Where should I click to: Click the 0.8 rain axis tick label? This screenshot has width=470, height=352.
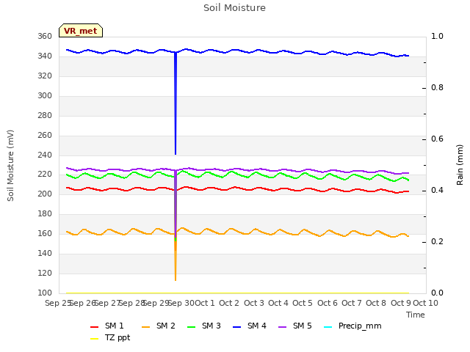(437, 88)
